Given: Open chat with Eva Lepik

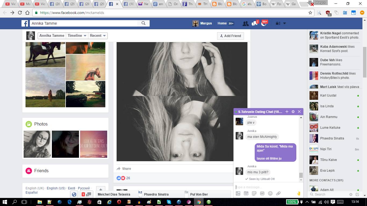Looking at the screenshot, I should [x=334, y=171].
